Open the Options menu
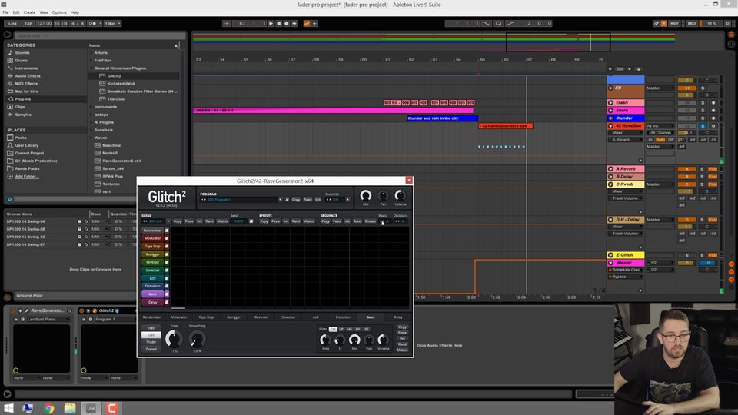Viewport: 738px width, 415px height. pos(59,12)
